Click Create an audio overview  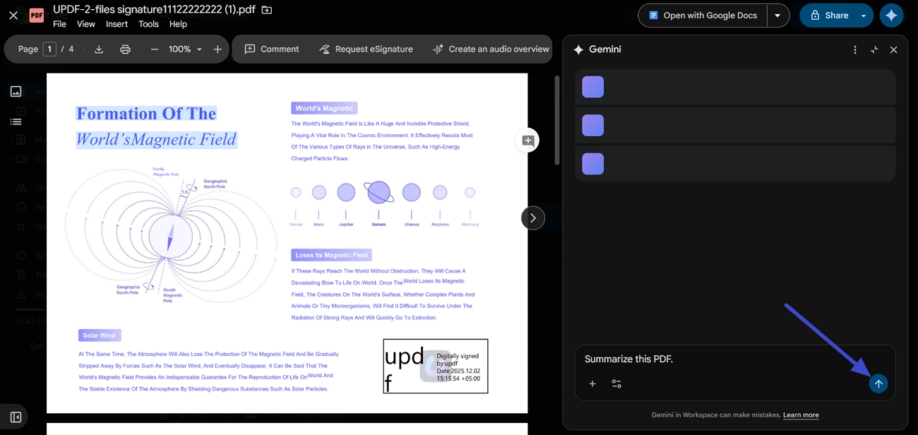[x=490, y=49]
